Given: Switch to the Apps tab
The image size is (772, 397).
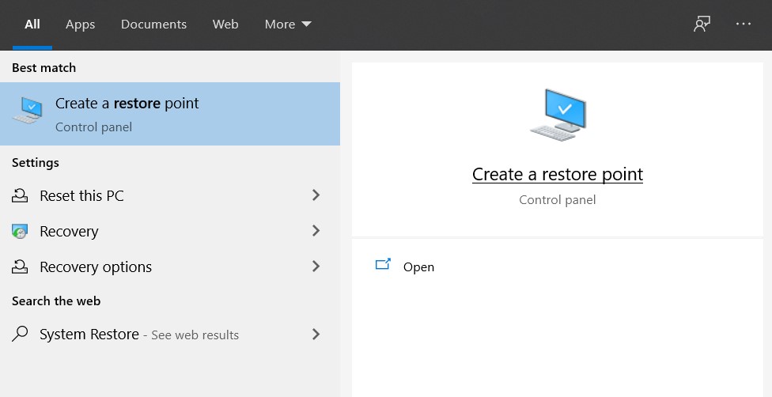Looking at the screenshot, I should (x=80, y=25).
